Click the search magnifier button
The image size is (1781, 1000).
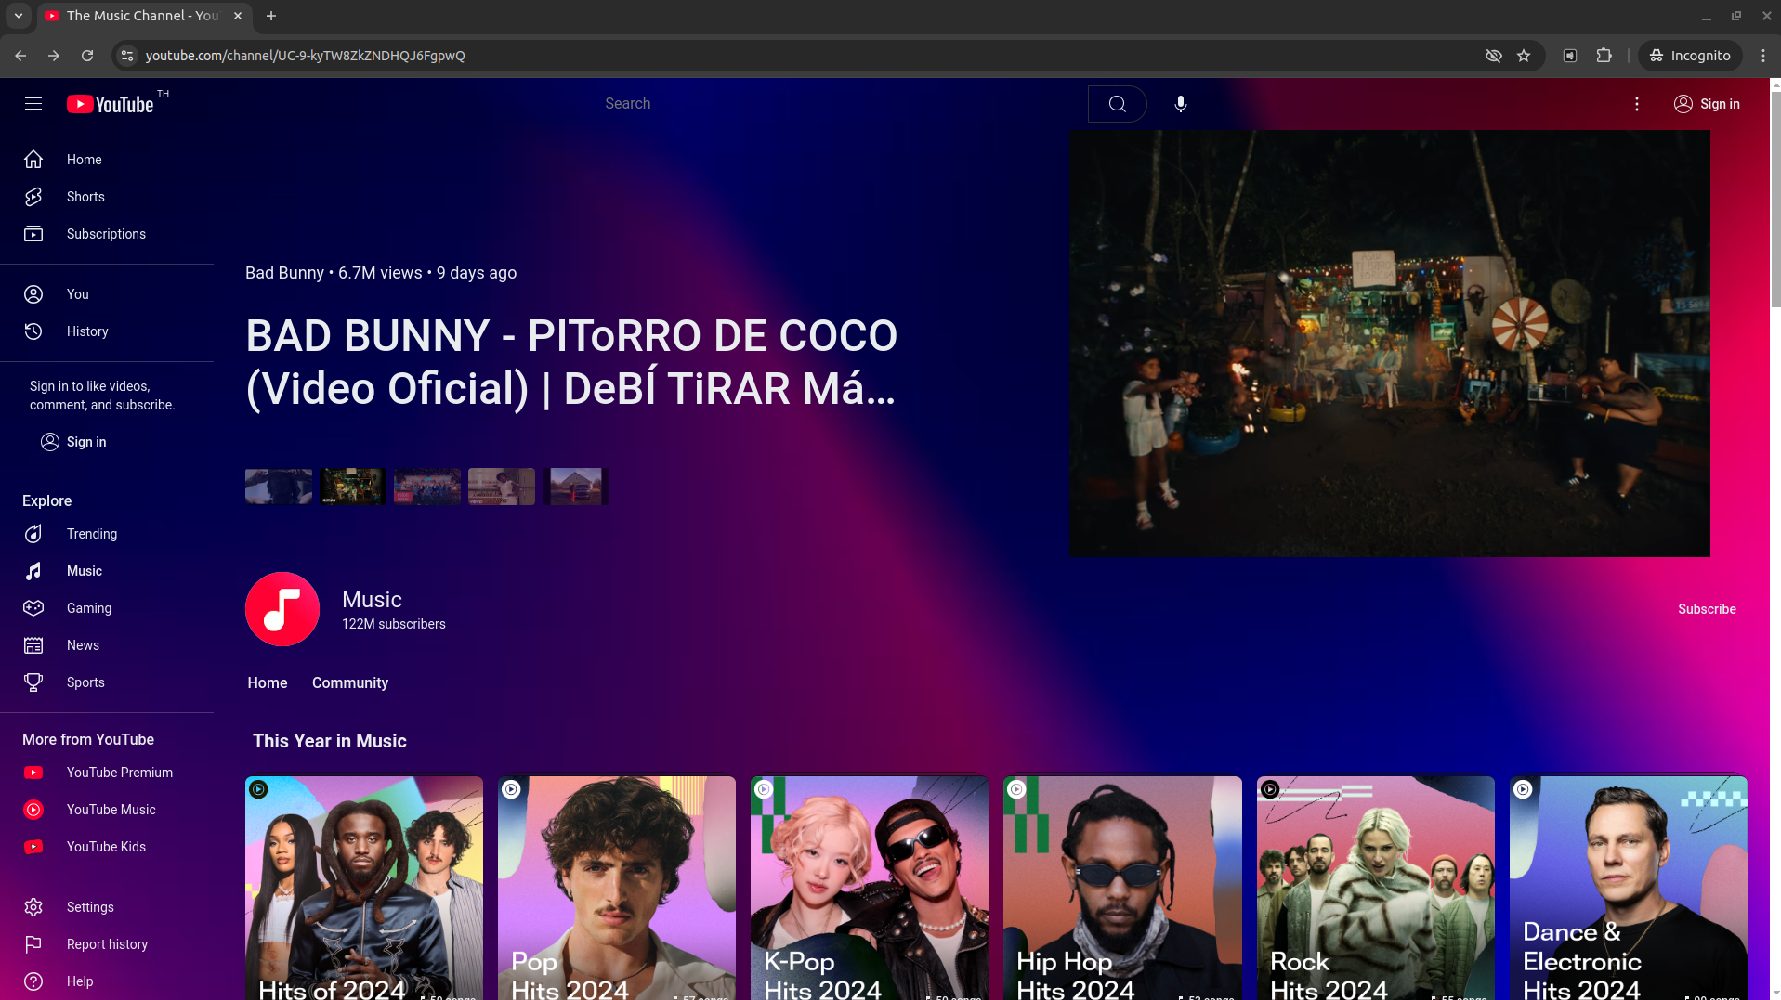click(x=1117, y=104)
